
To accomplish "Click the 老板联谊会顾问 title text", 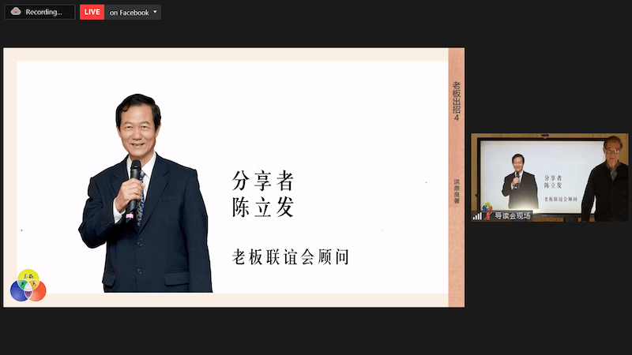I will pyautogui.click(x=290, y=256).
